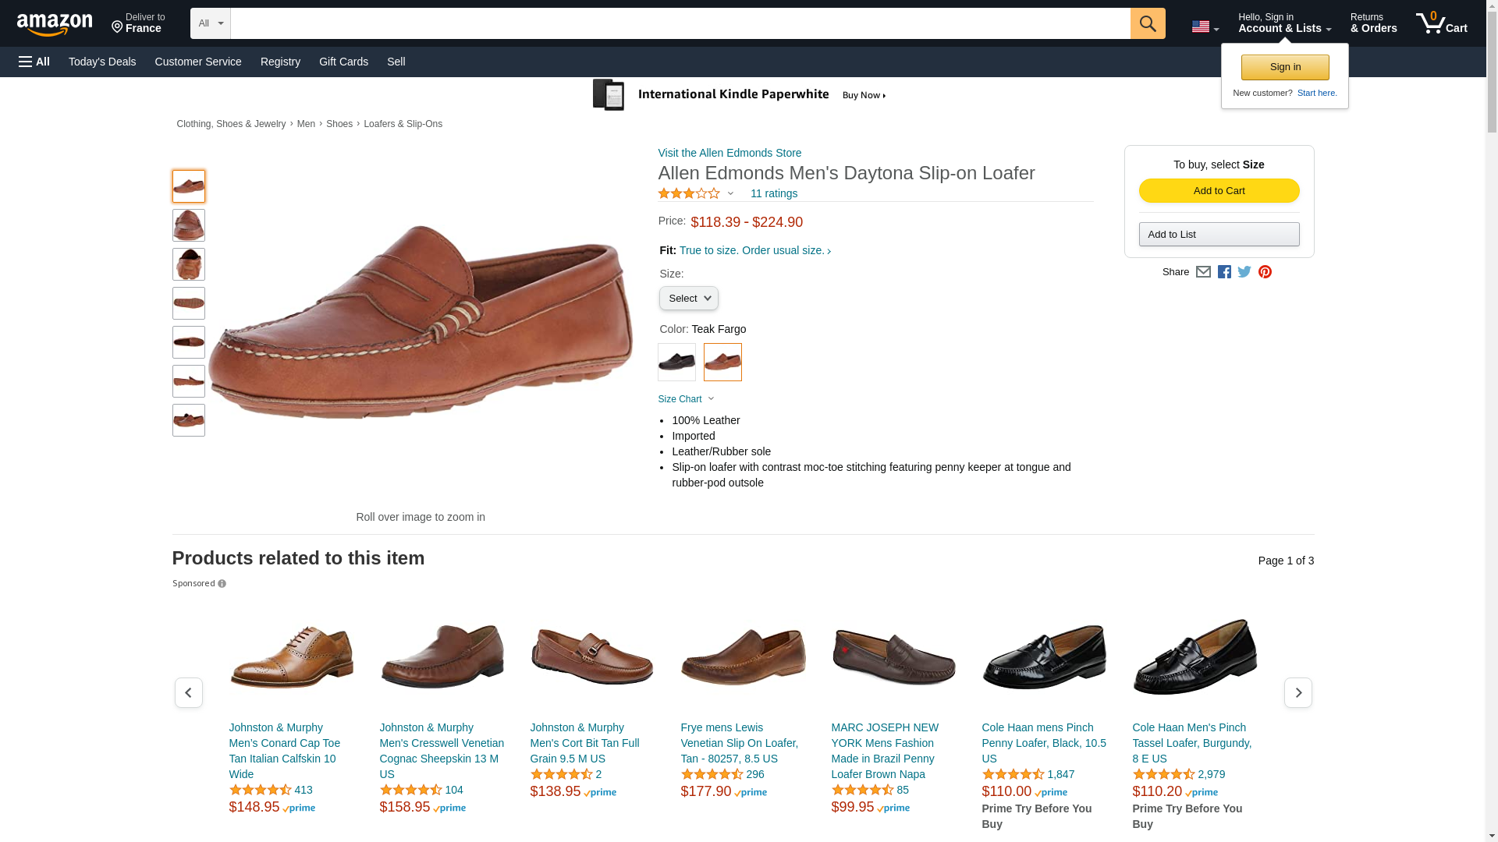Open the Size Select dropdown

688,299
